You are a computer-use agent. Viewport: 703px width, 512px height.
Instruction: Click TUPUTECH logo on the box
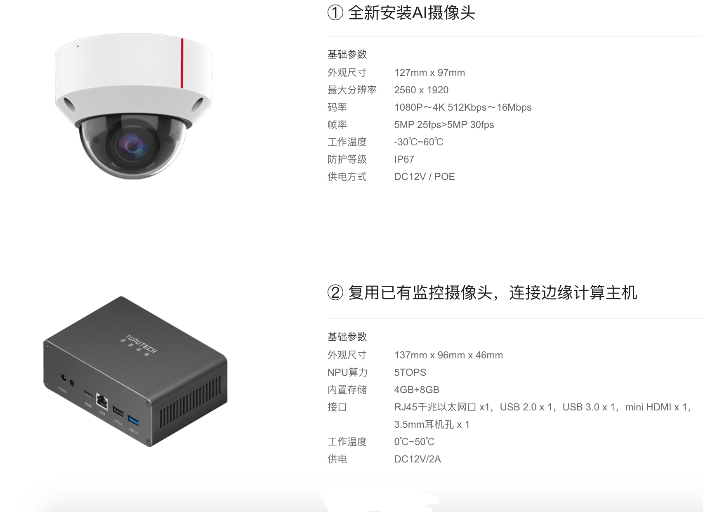click(x=139, y=345)
